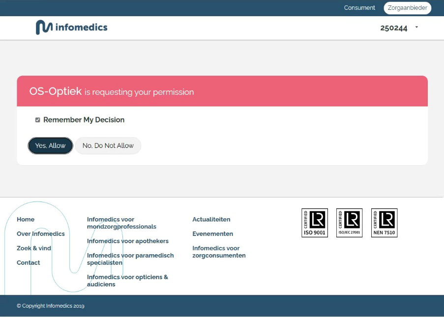Click the Infomedics logo in header
Screen dimensions: 444x317
[x=71, y=28]
